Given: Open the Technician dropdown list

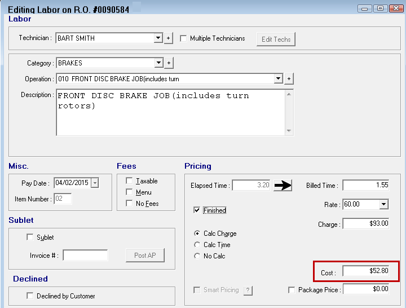Looking at the screenshot, I should [158, 38].
